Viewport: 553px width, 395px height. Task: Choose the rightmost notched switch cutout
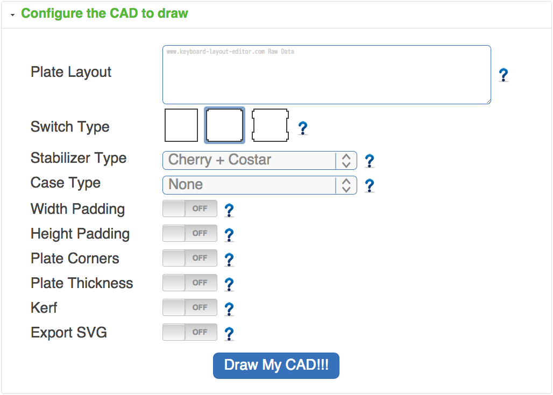coord(271,125)
